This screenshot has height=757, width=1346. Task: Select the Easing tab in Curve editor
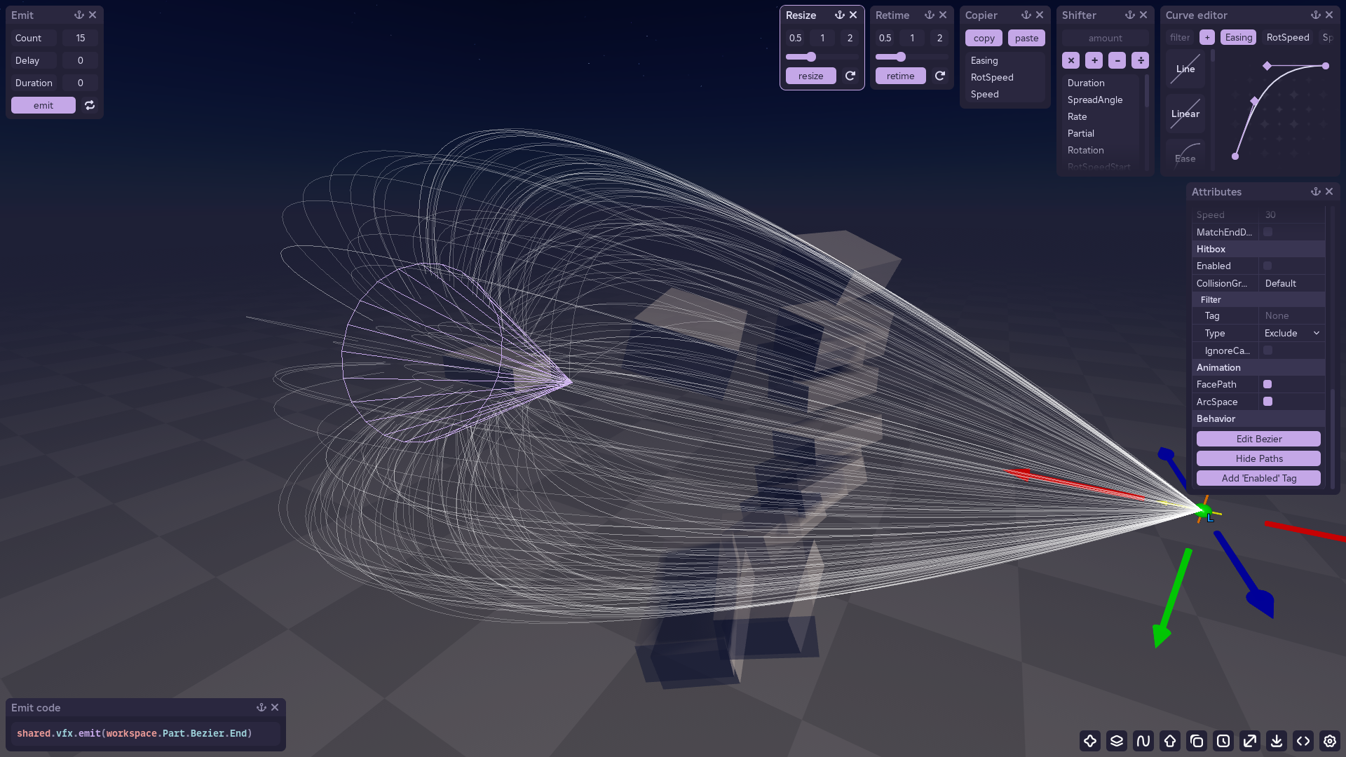(1238, 37)
